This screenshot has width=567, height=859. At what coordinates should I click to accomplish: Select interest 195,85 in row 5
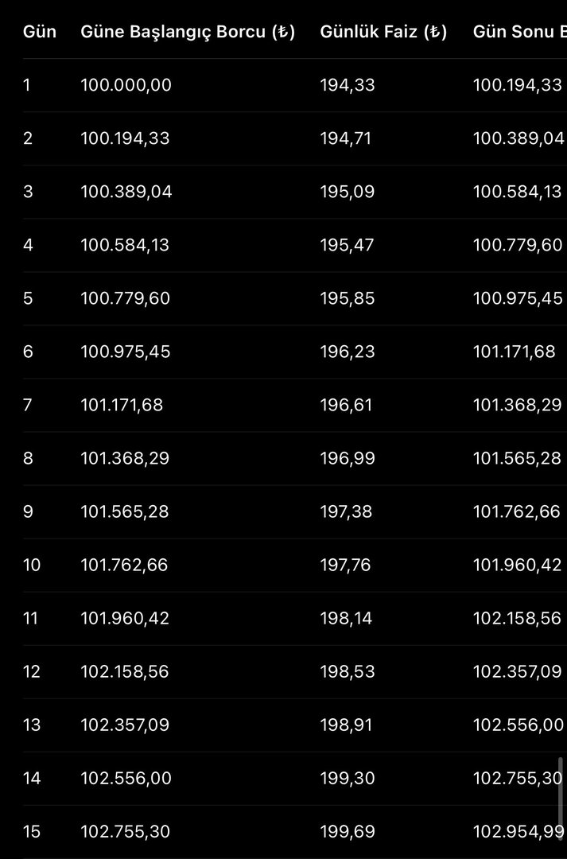348,298
